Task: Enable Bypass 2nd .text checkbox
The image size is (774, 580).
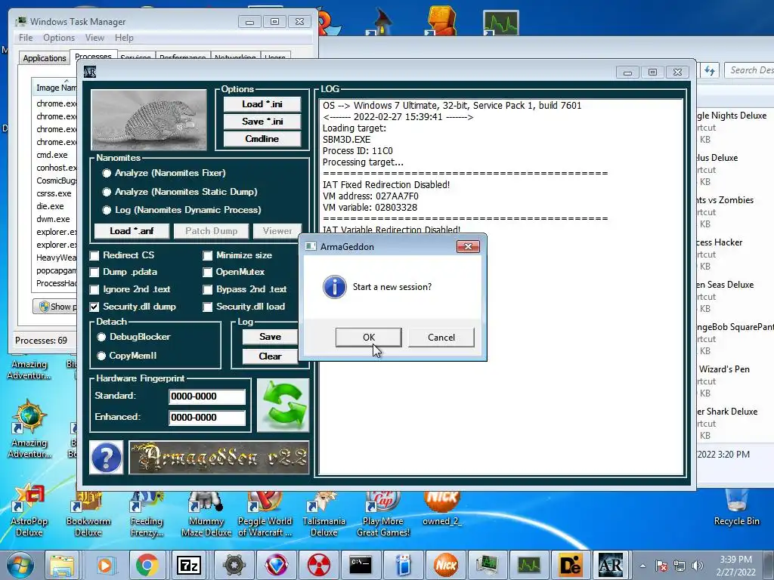Action: tap(207, 289)
